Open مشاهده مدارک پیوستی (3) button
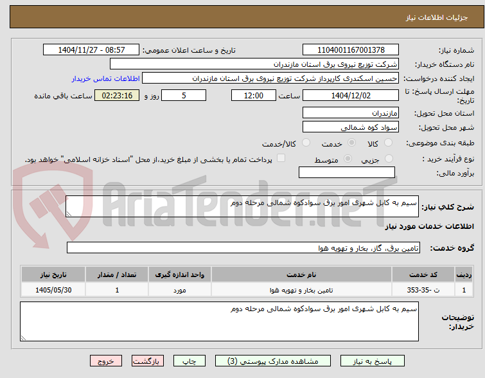Image resolution: width=485 pixels, height=378 pixels. (273, 361)
